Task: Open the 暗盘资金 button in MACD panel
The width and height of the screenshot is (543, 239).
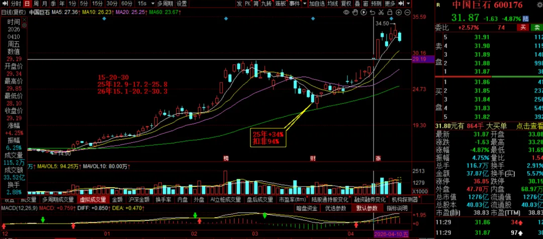Action: point(307,208)
